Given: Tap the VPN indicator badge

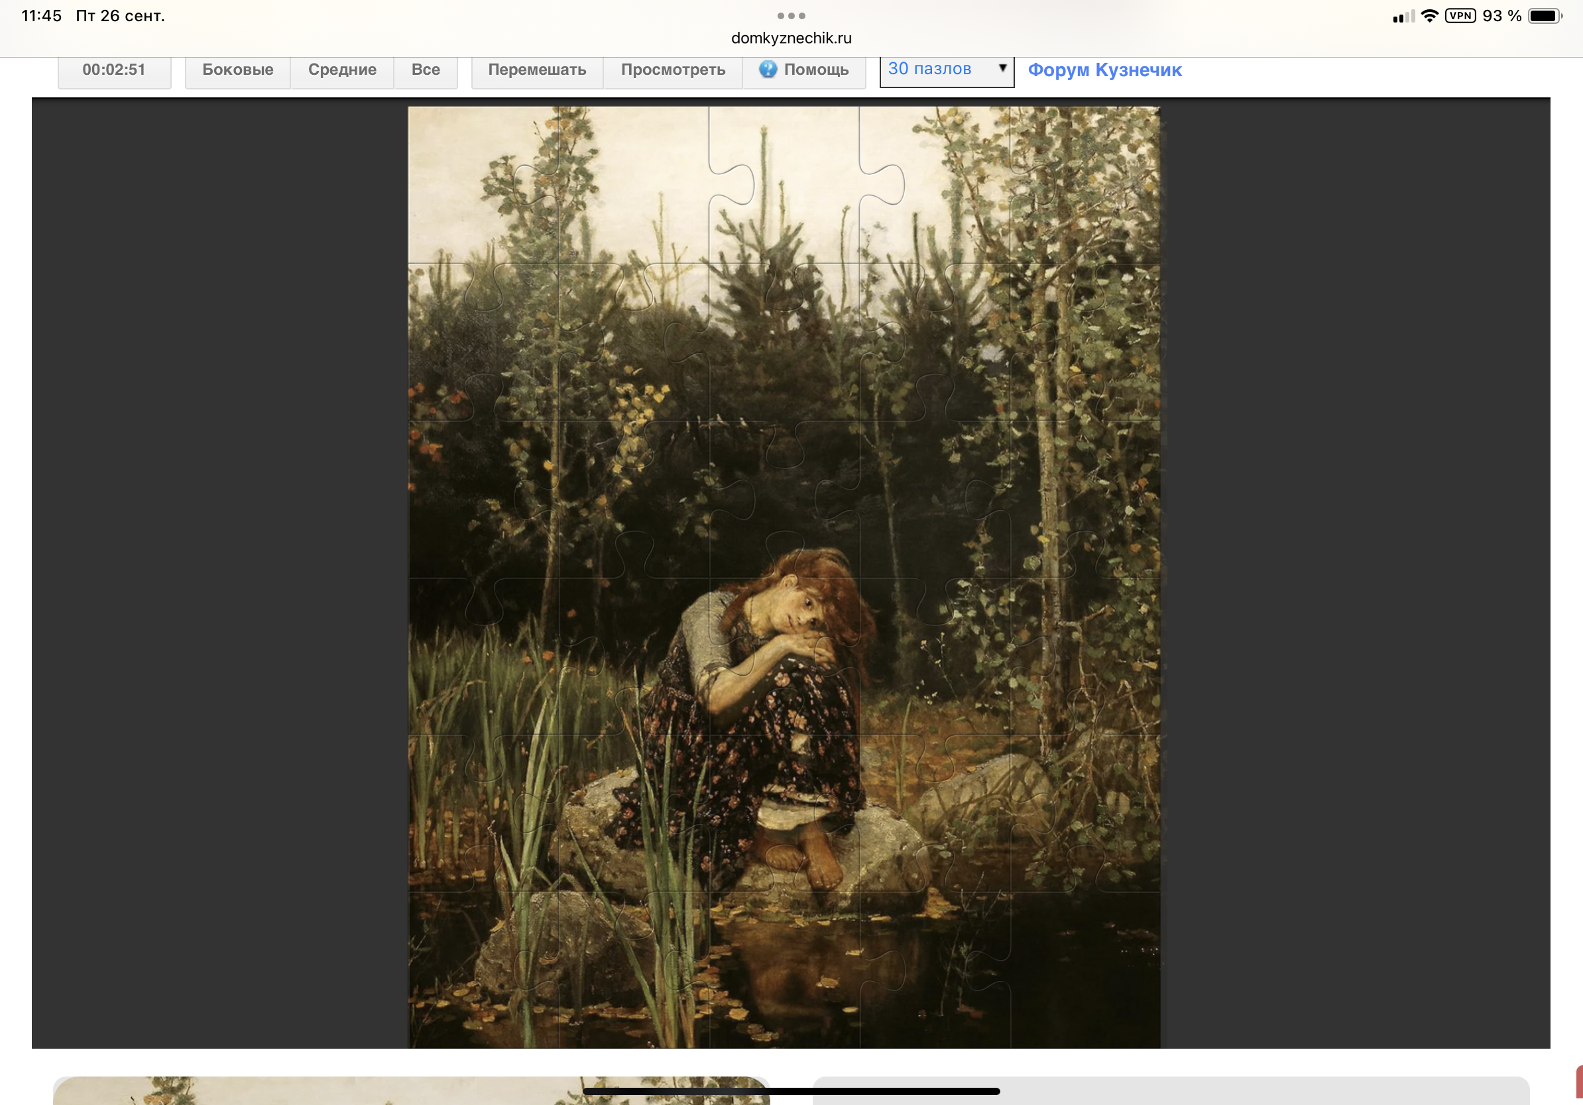Looking at the screenshot, I should pos(1460,16).
